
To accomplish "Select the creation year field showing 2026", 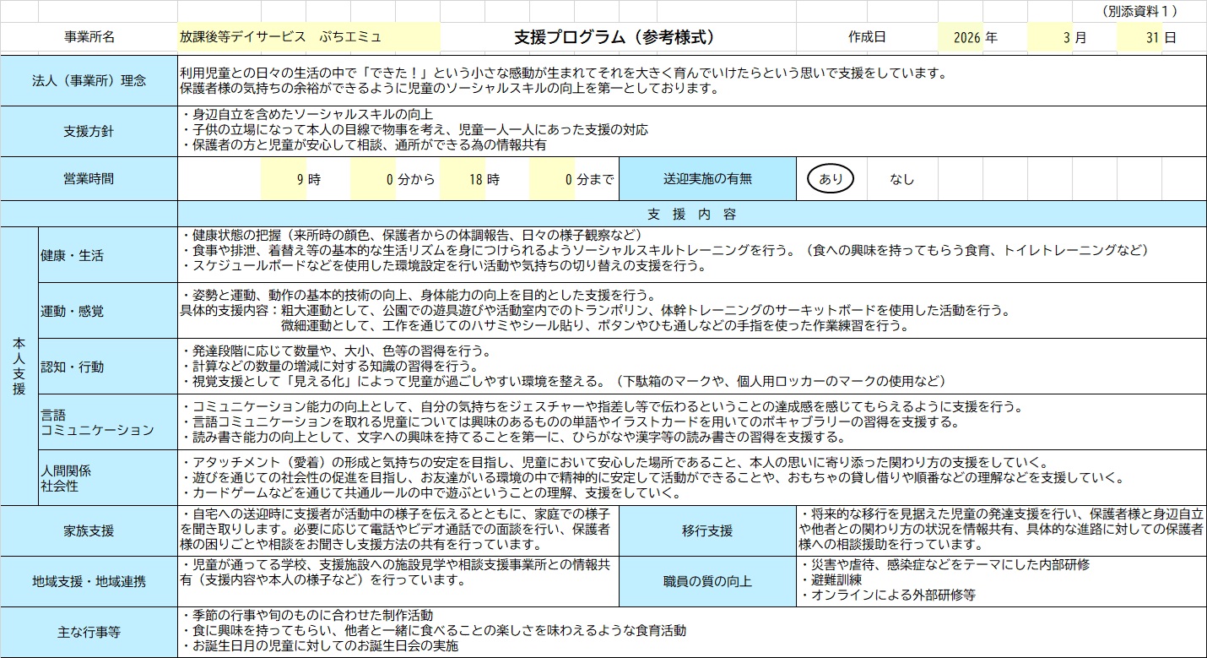I will [x=961, y=37].
